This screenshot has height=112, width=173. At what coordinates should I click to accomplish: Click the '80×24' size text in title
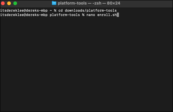point(114,3)
